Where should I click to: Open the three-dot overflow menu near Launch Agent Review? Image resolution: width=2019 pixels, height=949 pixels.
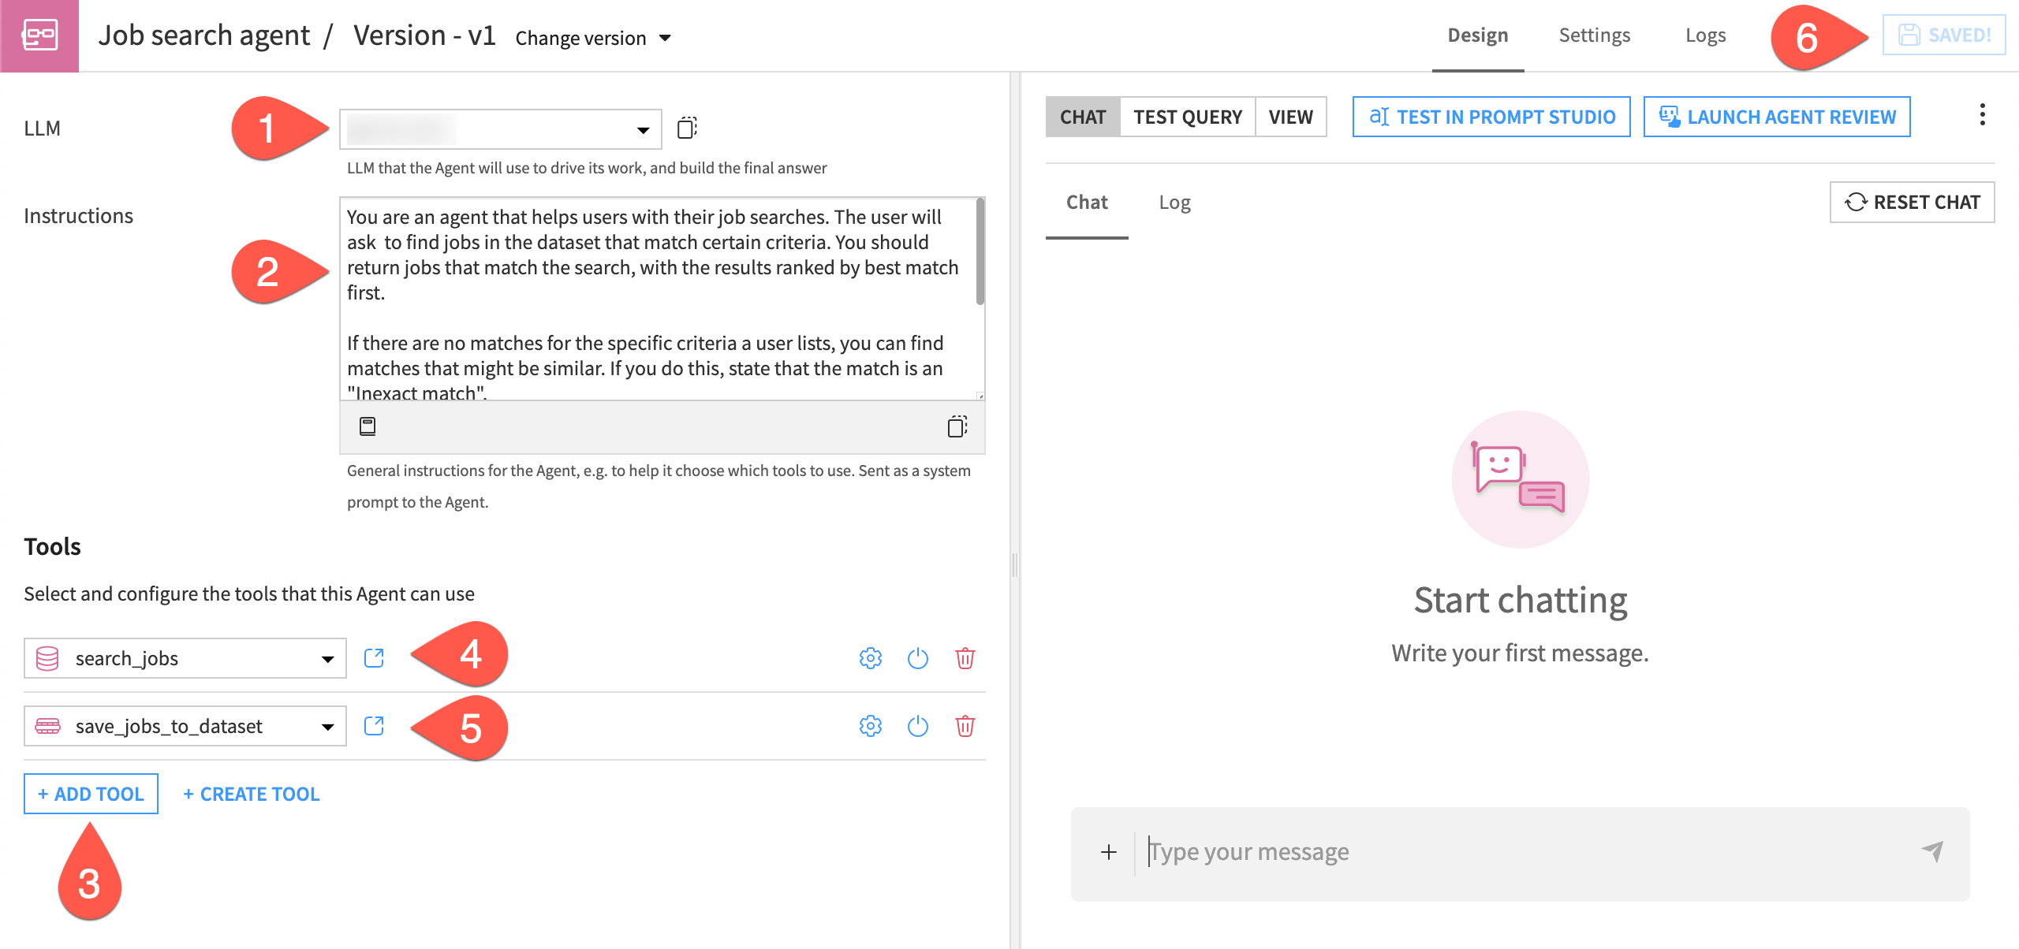(1982, 116)
